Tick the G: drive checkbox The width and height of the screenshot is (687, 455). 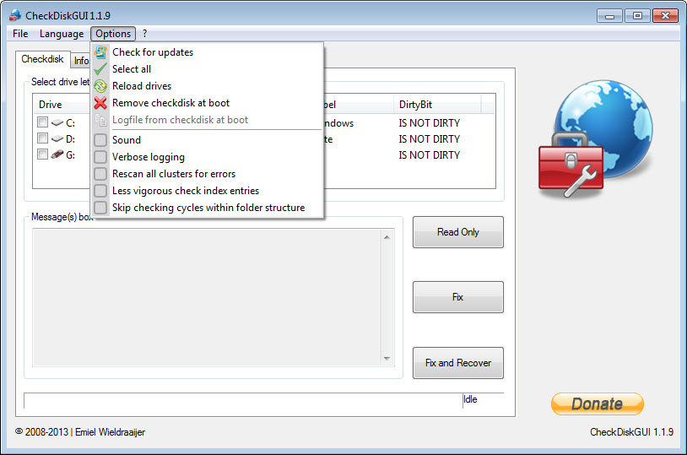(x=42, y=154)
